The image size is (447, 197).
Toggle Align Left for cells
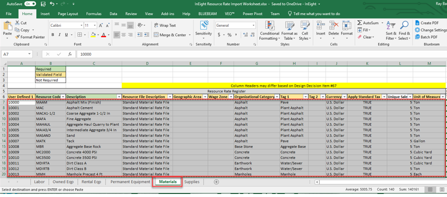(117, 35)
